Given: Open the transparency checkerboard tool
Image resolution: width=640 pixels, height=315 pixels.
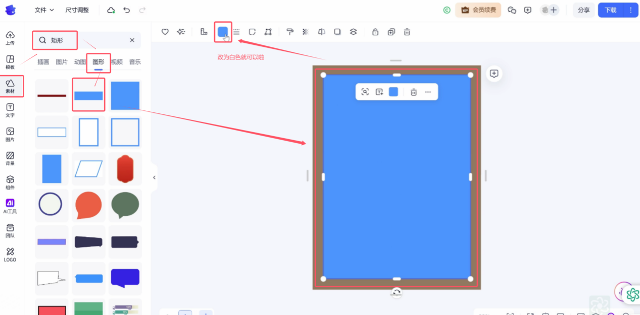Looking at the screenshot, I should pos(306,32).
